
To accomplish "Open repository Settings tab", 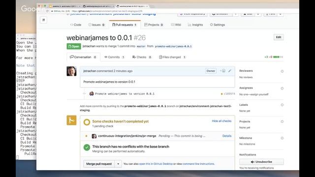I will (218, 25).
